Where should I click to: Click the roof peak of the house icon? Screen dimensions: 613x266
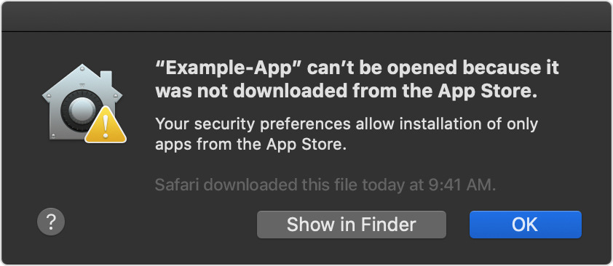pyautogui.click(x=82, y=68)
